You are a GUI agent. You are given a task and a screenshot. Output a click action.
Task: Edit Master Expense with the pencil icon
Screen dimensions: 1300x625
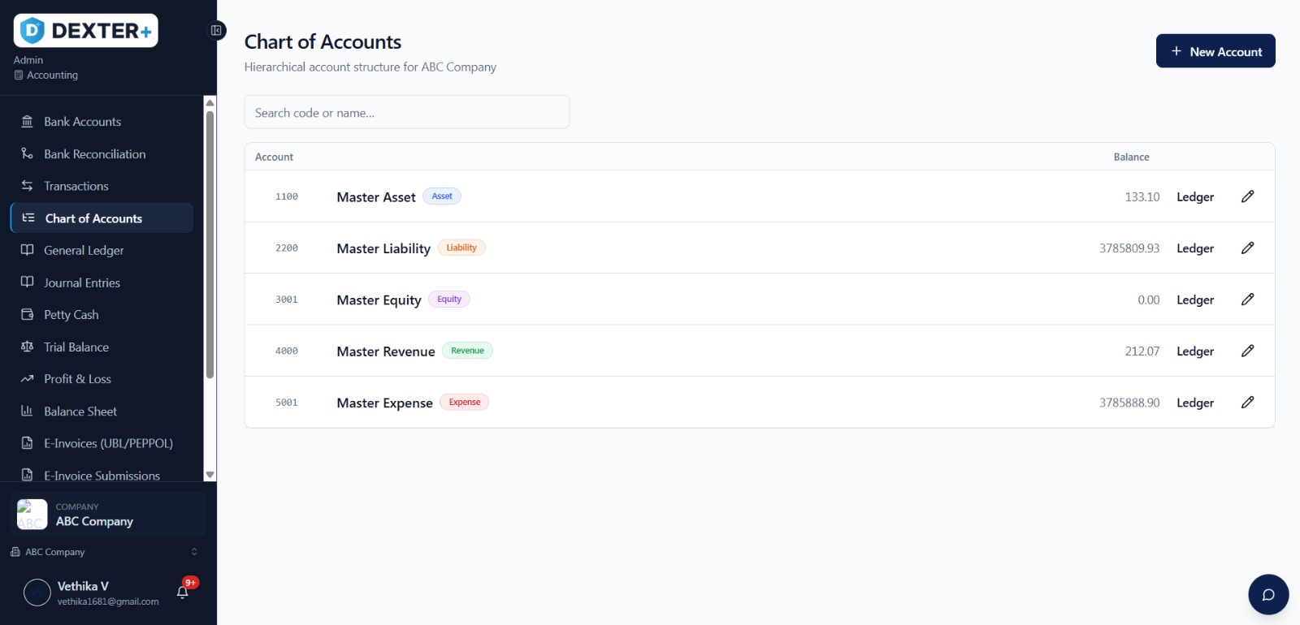click(x=1248, y=402)
